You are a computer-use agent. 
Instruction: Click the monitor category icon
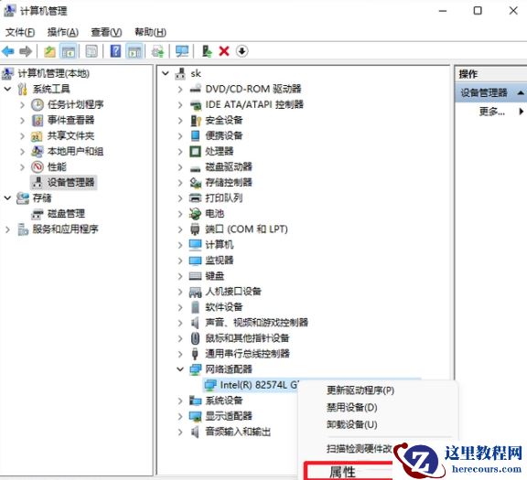click(x=195, y=261)
